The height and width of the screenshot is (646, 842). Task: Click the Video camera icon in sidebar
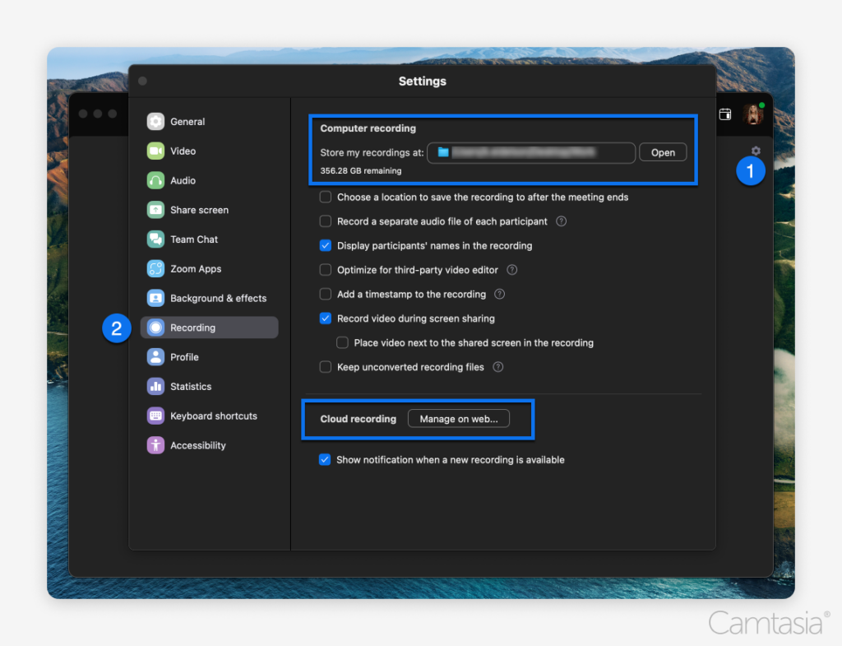[155, 151]
